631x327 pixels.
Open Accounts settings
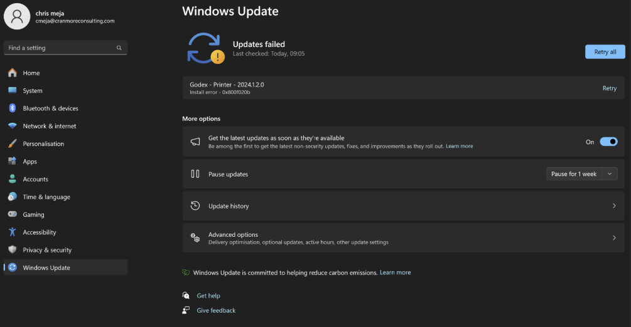pos(65,179)
